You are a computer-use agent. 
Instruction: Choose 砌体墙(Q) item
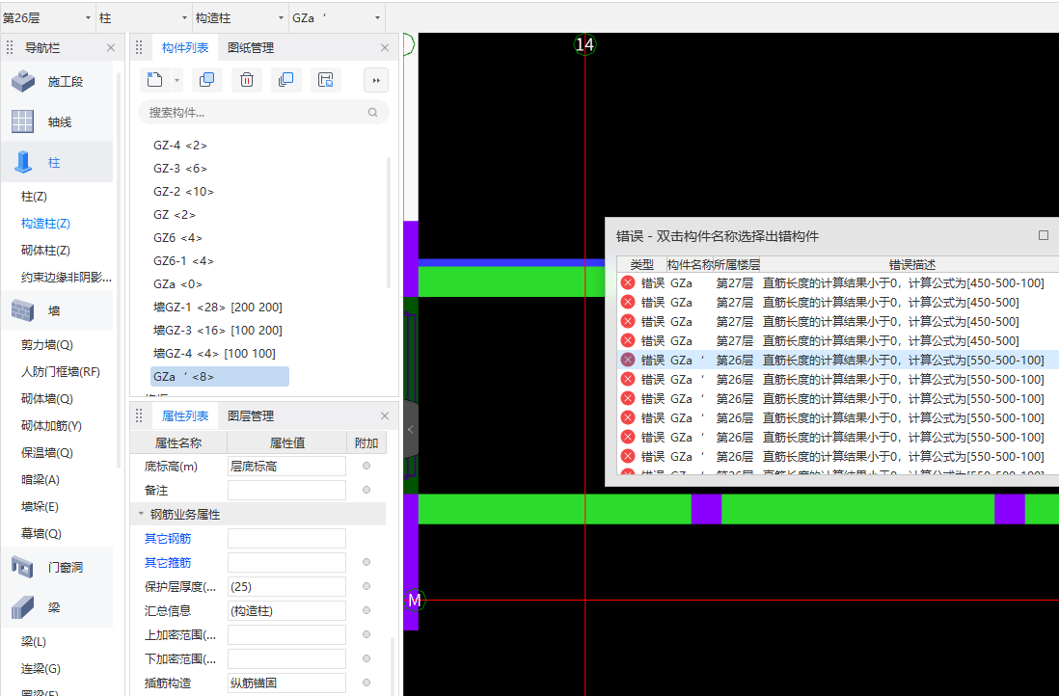coord(46,399)
